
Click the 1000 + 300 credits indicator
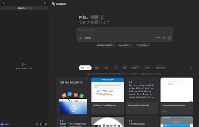click(x=160, y=38)
